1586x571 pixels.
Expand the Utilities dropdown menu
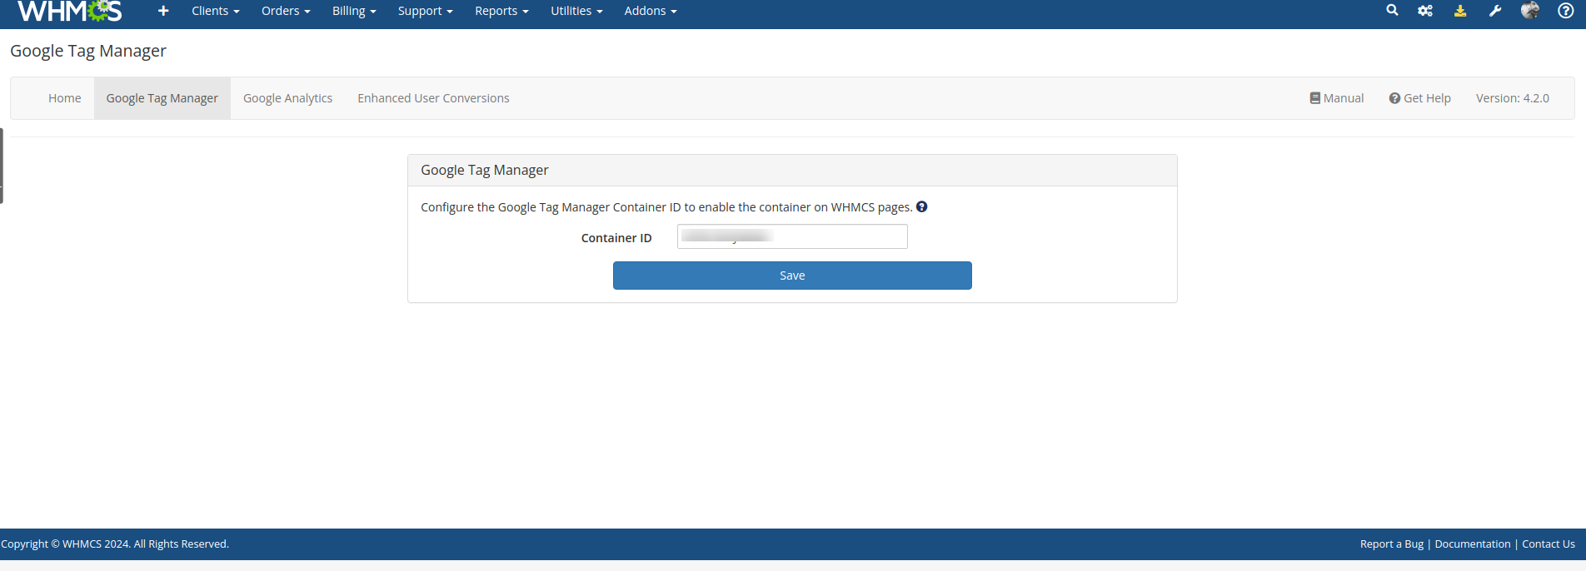point(576,11)
